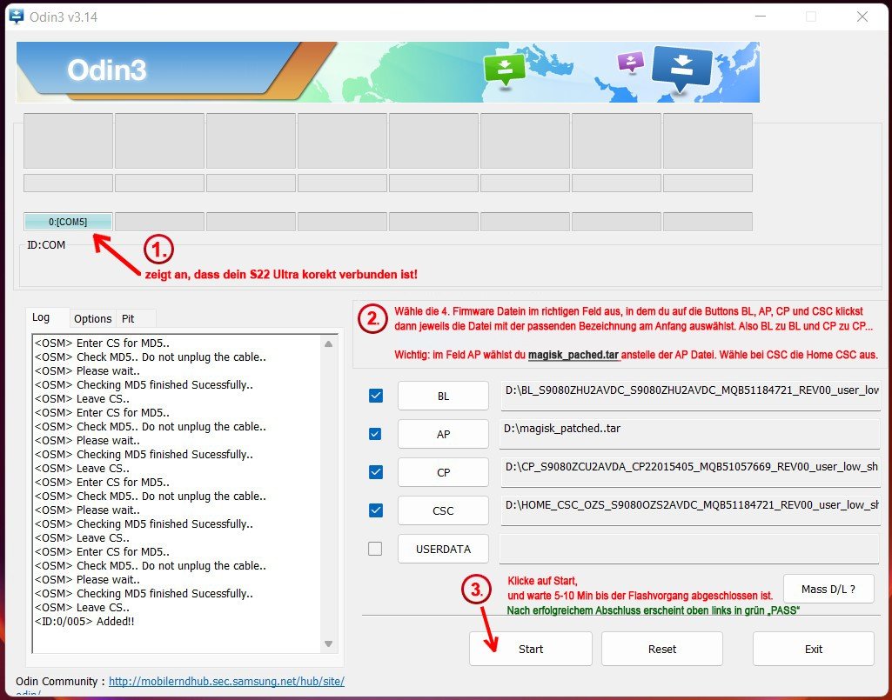Close the Odin3 window
892x700 pixels.
(862, 17)
